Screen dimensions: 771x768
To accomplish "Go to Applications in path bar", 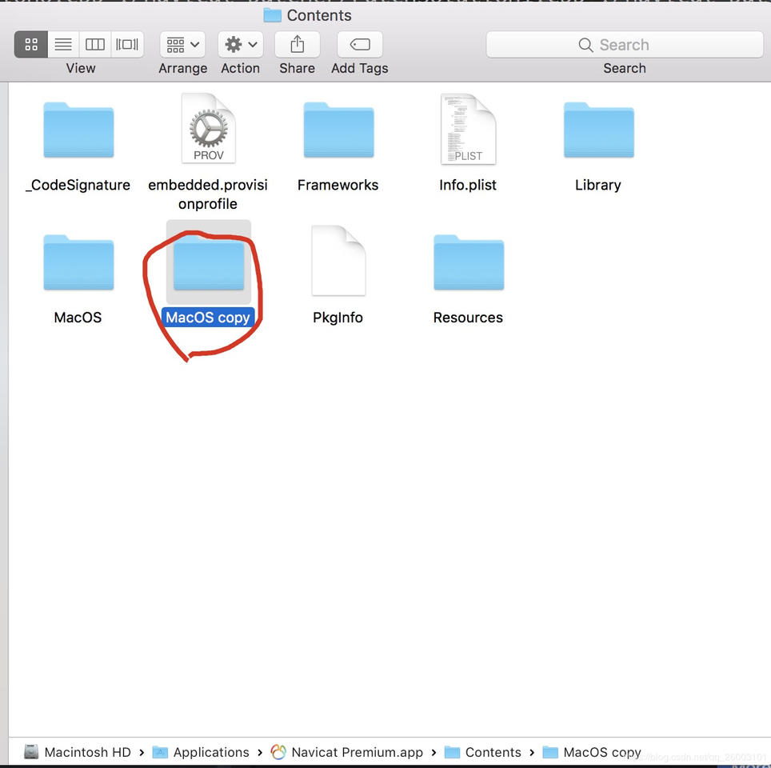I will 201,752.
